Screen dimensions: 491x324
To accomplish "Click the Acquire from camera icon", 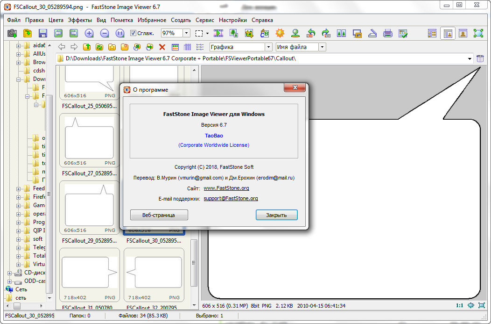I will point(12,33).
